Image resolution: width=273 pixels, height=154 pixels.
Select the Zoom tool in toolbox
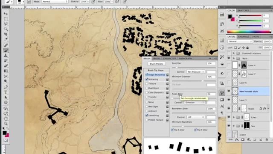6,124
